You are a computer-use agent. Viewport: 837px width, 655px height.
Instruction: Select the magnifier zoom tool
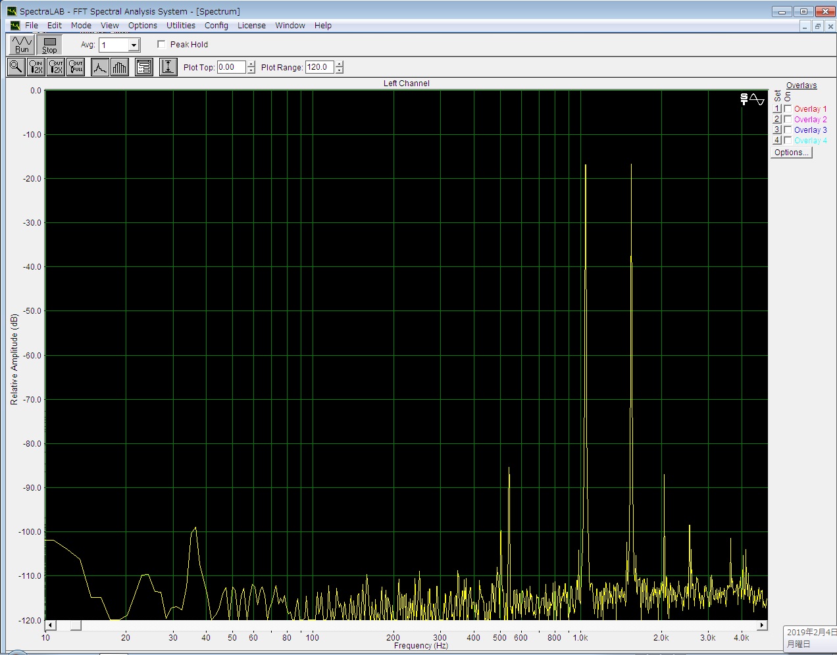pos(16,67)
